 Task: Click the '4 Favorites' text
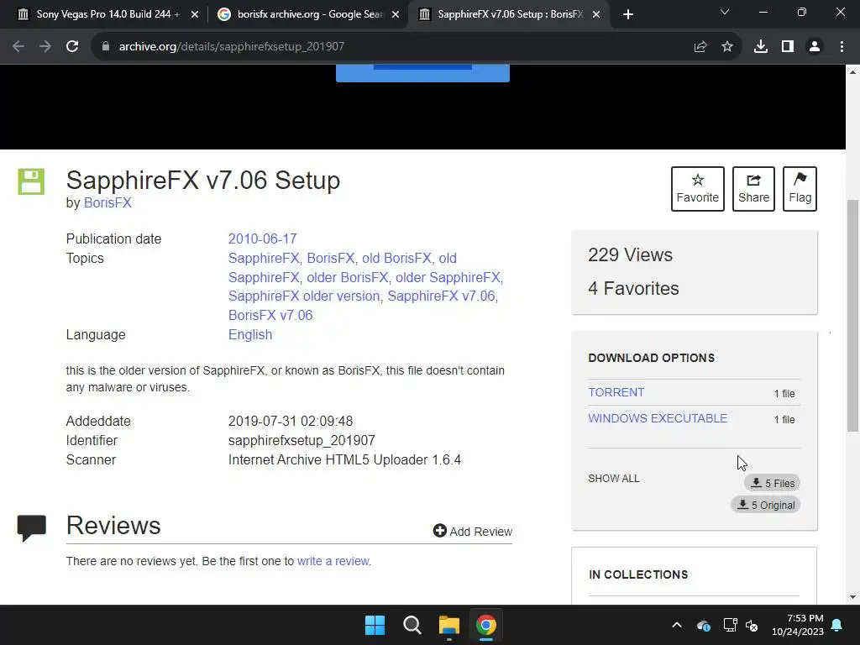click(x=633, y=289)
